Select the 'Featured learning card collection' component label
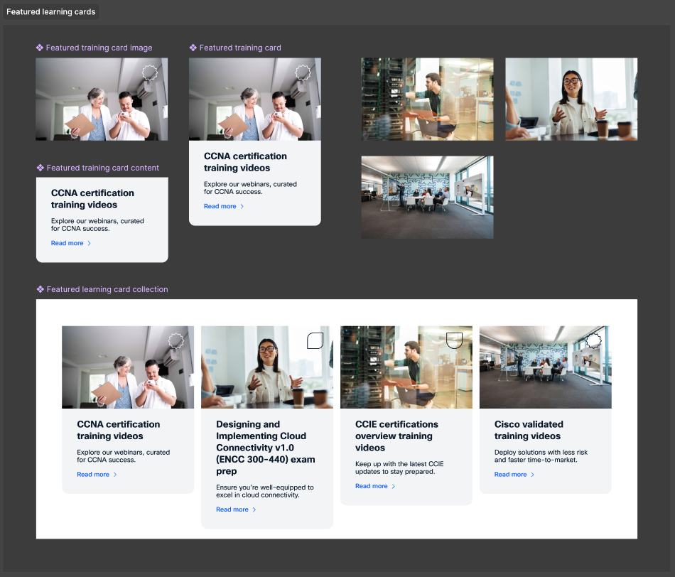This screenshot has height=577, width=675. 107,289
